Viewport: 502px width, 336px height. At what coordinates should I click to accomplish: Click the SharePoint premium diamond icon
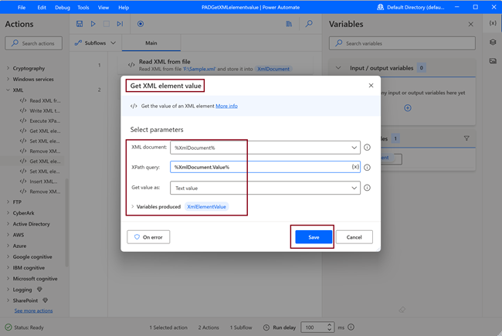pos(45,300)
